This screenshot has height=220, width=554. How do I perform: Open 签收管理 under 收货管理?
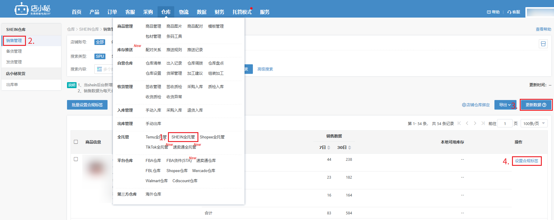[x=153, y=87]
